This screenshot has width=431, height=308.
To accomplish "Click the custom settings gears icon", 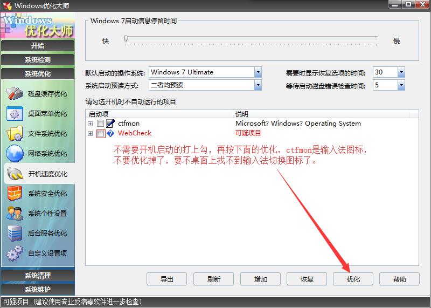I will (15, 253).
